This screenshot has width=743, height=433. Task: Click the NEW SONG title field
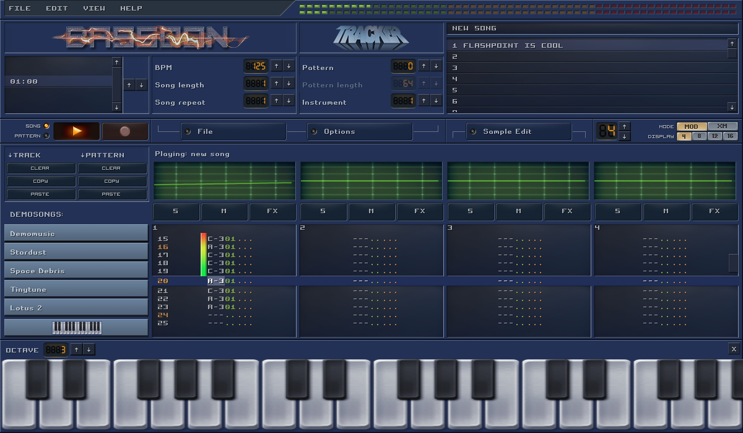(593, 28)
